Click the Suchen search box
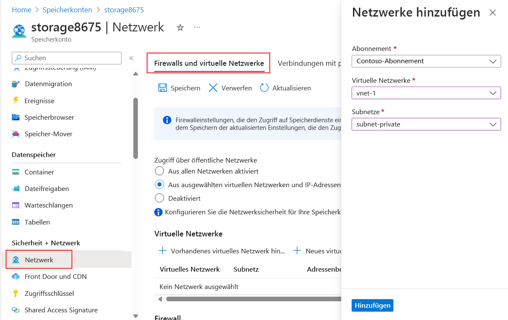 point(66,57)
